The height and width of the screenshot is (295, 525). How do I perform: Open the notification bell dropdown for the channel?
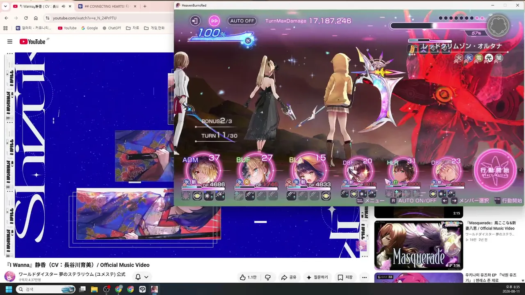click(142, 277)
